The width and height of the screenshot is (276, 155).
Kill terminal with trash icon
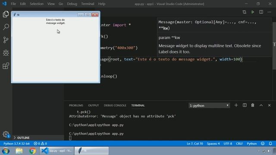click(x=253, y=105)
